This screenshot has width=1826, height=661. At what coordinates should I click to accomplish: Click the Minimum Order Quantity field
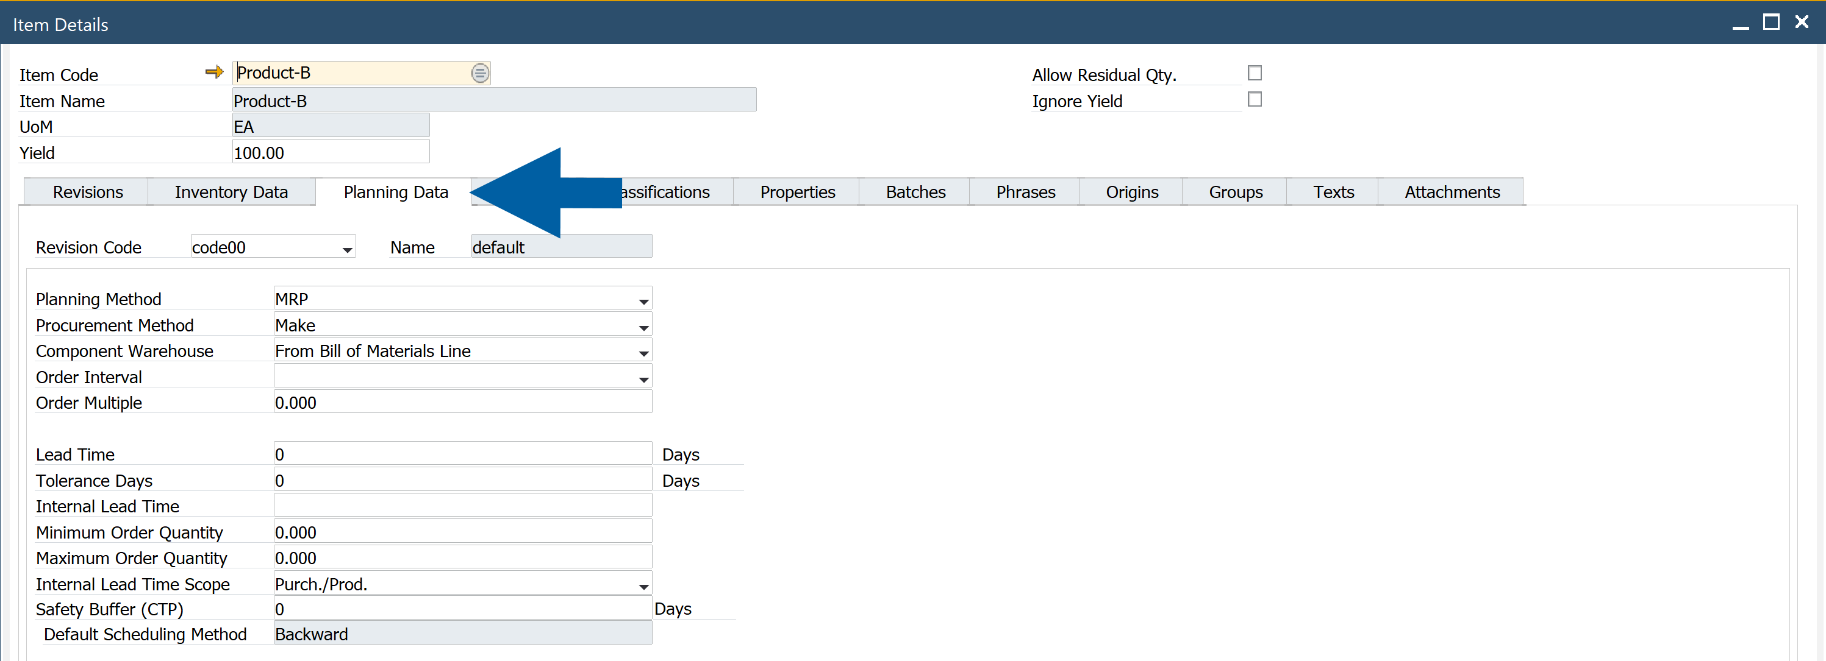(x=462, y=531)
